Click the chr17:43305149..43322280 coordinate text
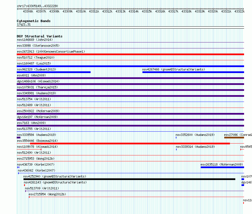This screenshot has height=214, width=252. point(37,6)
